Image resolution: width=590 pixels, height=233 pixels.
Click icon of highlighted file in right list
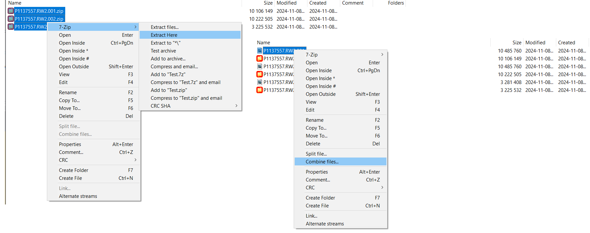(x=260, y=51)
